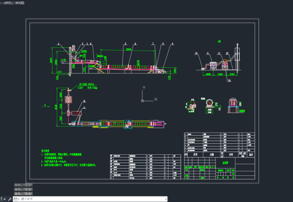Select the UCS icon in the drawing
This screenshot has width=293, height=202.
[149, 94]
